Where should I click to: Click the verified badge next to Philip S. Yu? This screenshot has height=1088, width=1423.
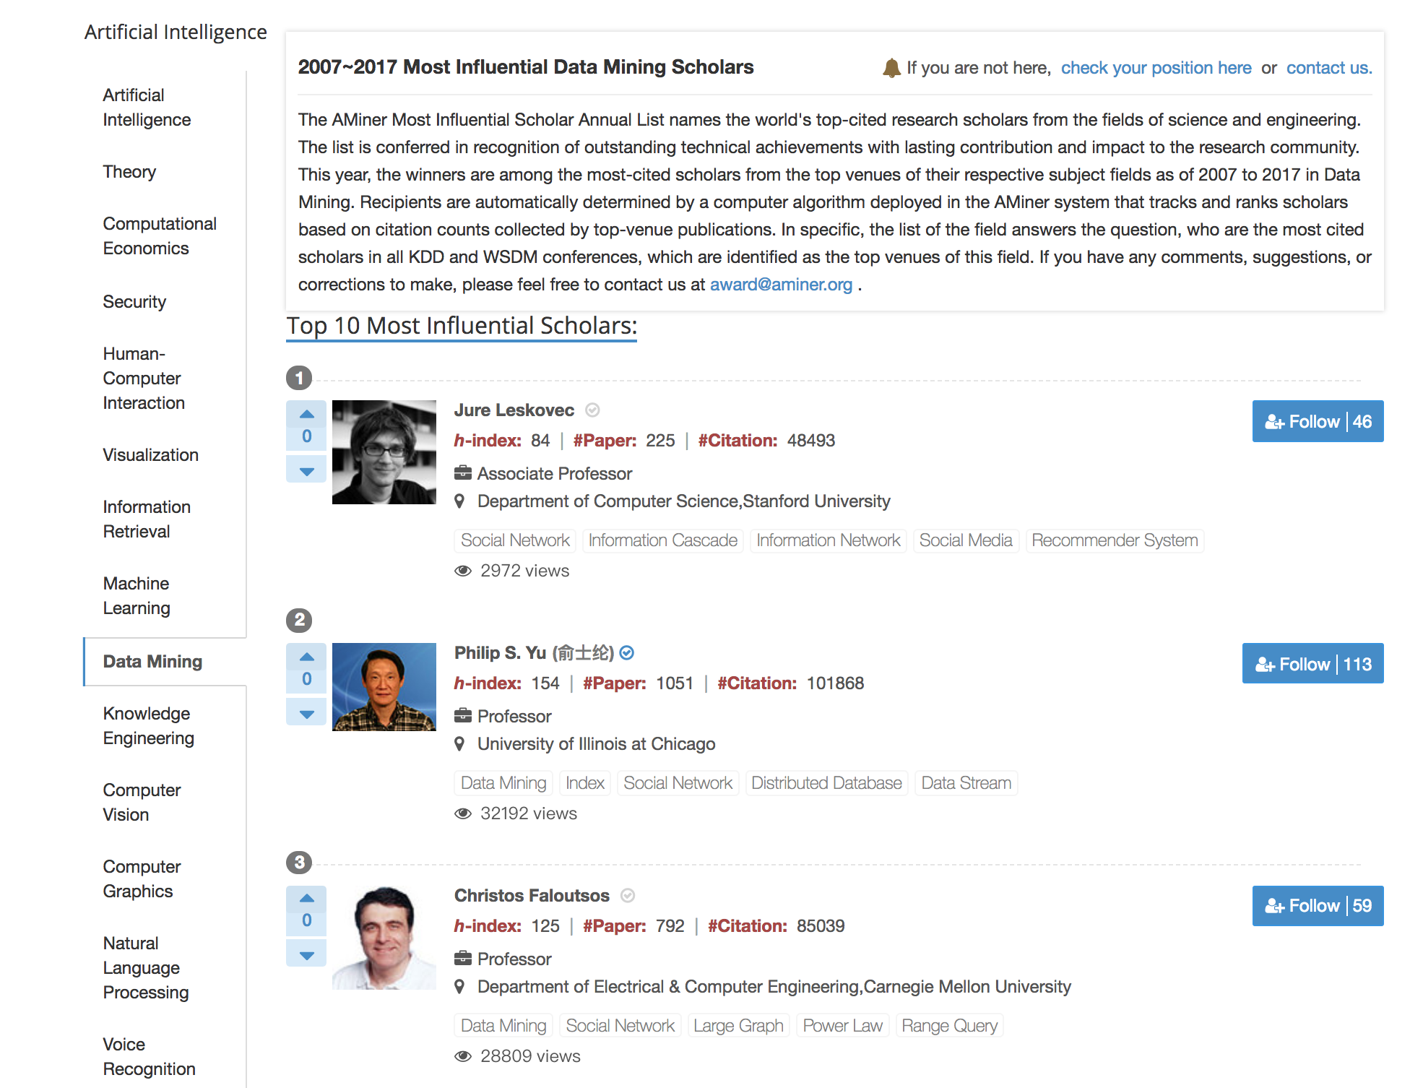[627, 653]
